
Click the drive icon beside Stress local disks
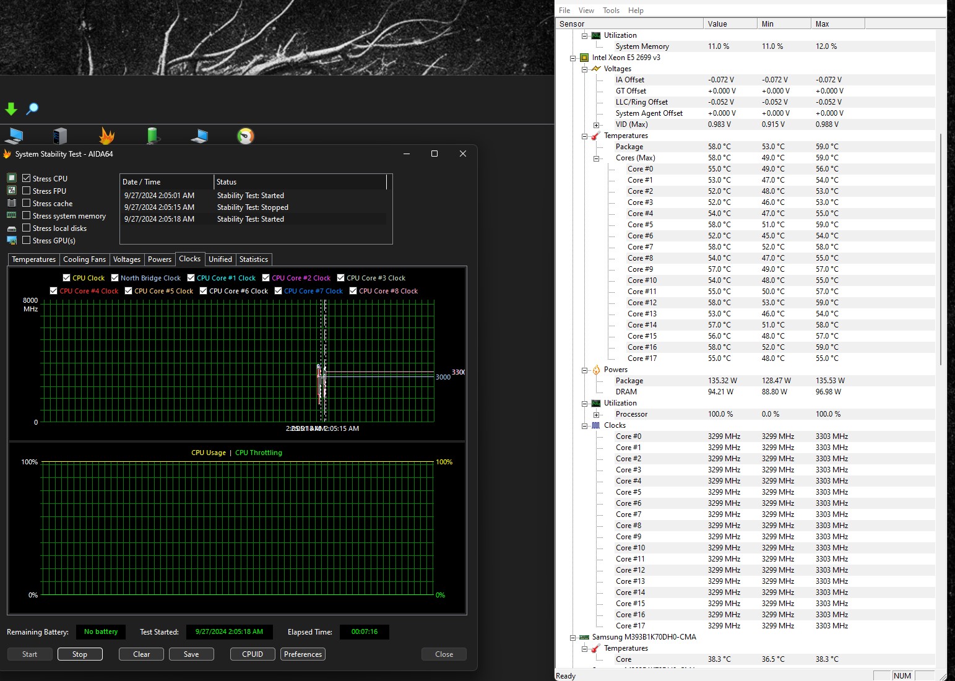[12, 228]
